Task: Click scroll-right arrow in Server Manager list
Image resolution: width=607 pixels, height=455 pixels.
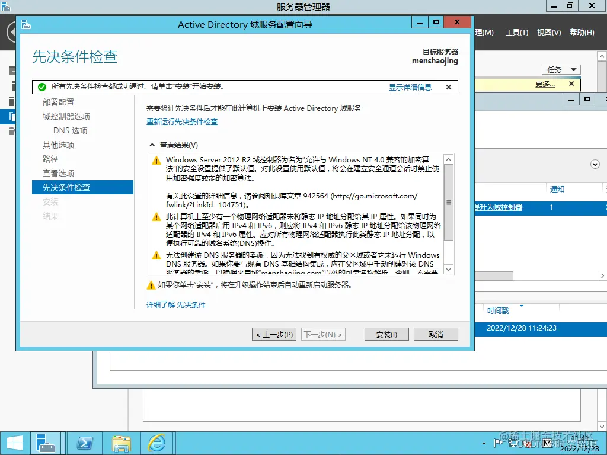Action: tap(602, 276)
